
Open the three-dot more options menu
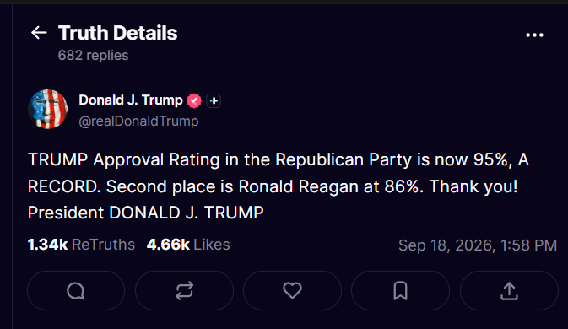534,35
